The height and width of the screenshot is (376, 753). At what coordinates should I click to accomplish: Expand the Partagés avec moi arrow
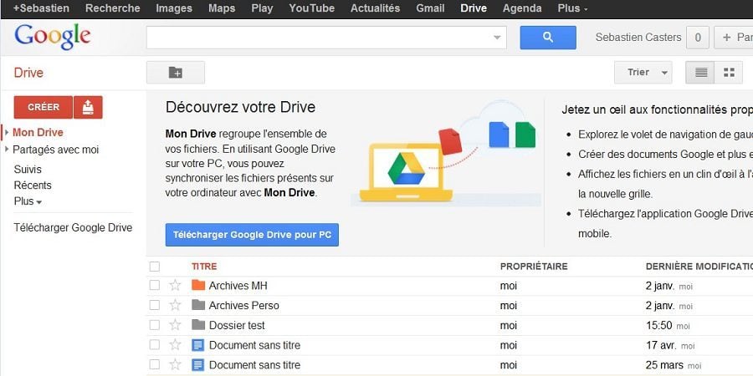click(7, 150)
